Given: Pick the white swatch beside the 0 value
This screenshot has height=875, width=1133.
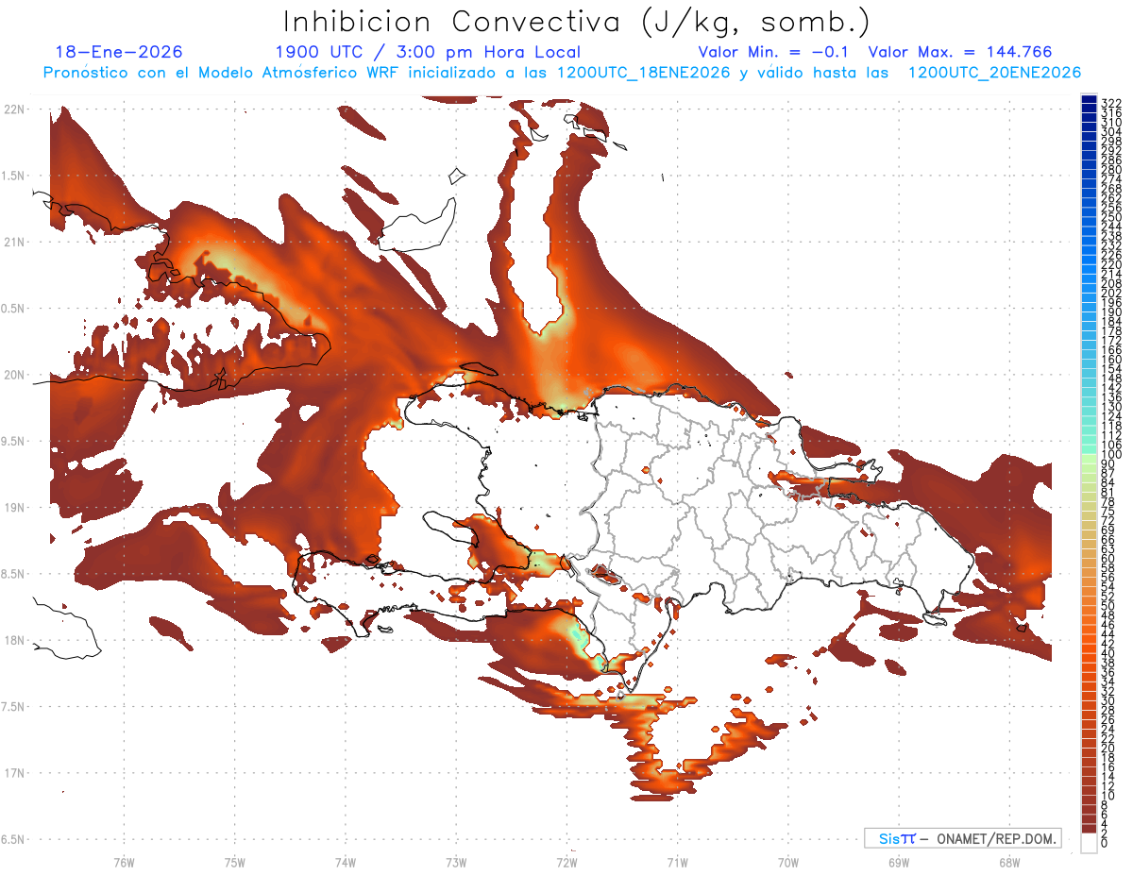Looking at the screenshot, I should point(1089,843).
